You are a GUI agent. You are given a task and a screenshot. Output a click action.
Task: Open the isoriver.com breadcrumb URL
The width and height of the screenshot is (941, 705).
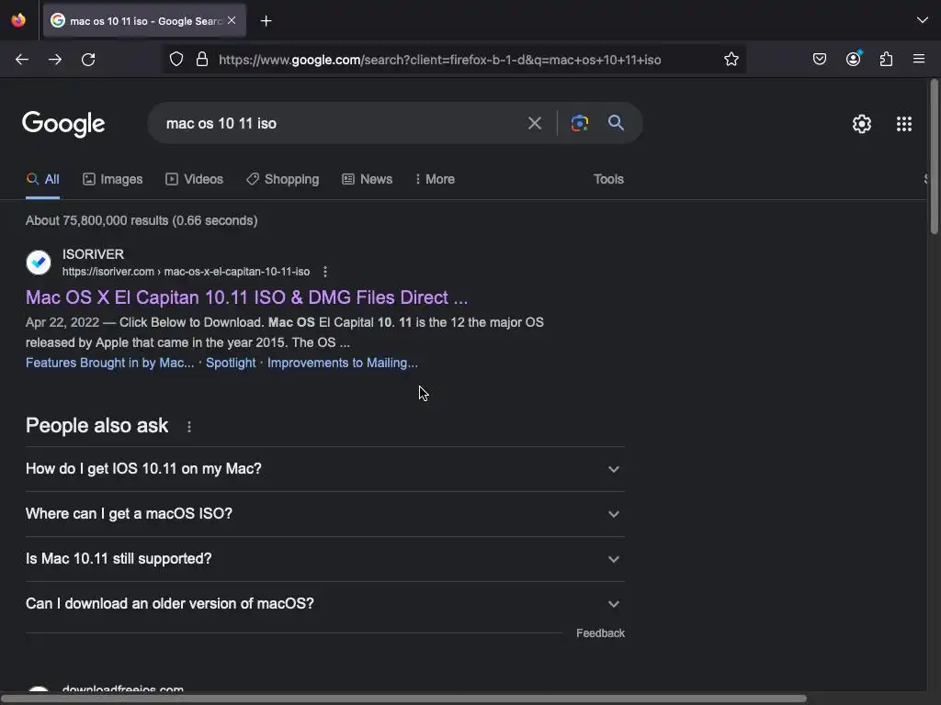186,272
